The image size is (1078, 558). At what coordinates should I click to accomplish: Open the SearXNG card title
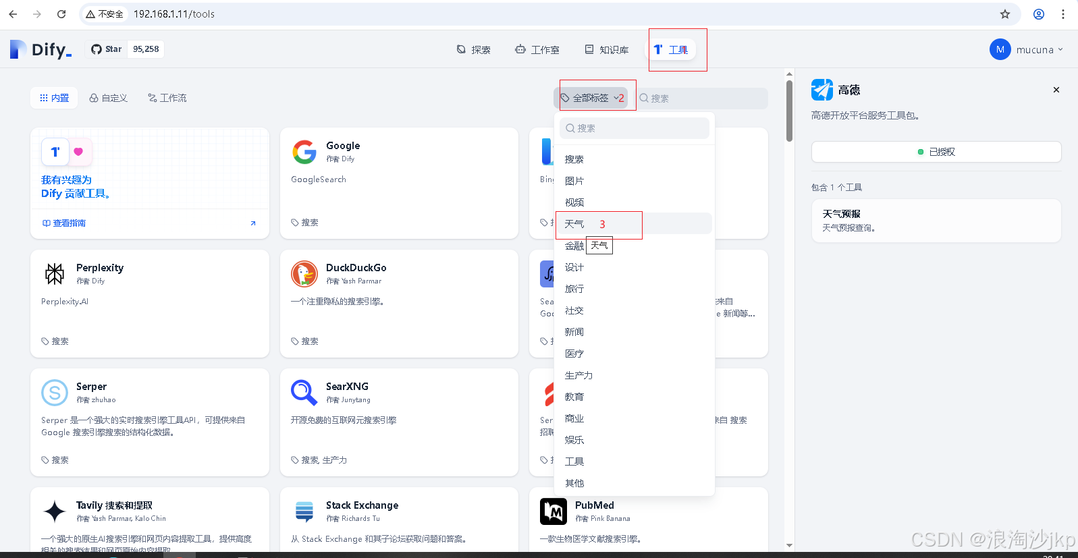pyautogui.click(x=347, y=387)
